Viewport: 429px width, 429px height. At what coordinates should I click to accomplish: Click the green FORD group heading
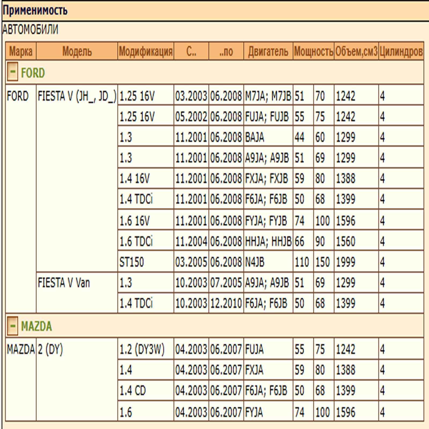click(33, 73)
